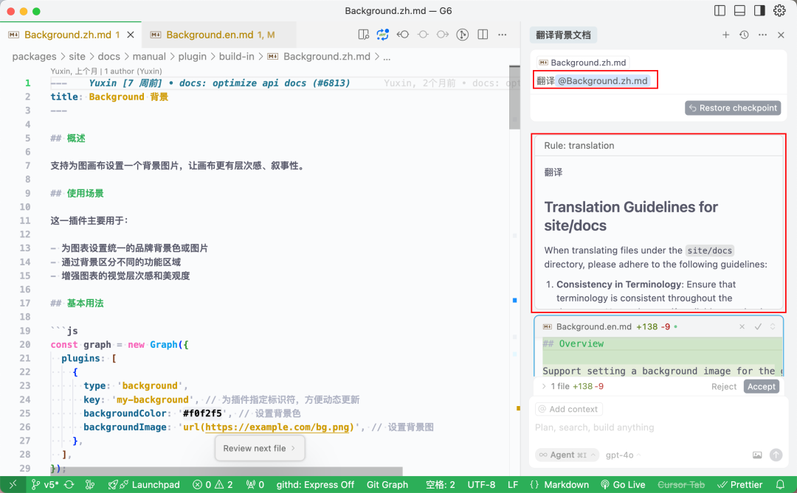Viewport: 797px width, 493px height.
Task: Show errors and warnings count in status bar
Action: point(213,484)
